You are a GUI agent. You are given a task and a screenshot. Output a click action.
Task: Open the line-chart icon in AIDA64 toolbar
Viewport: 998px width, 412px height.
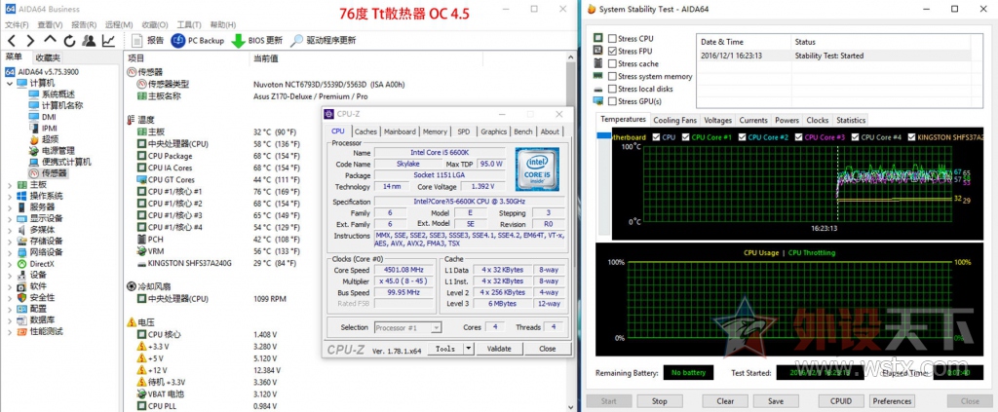(109, 41)
